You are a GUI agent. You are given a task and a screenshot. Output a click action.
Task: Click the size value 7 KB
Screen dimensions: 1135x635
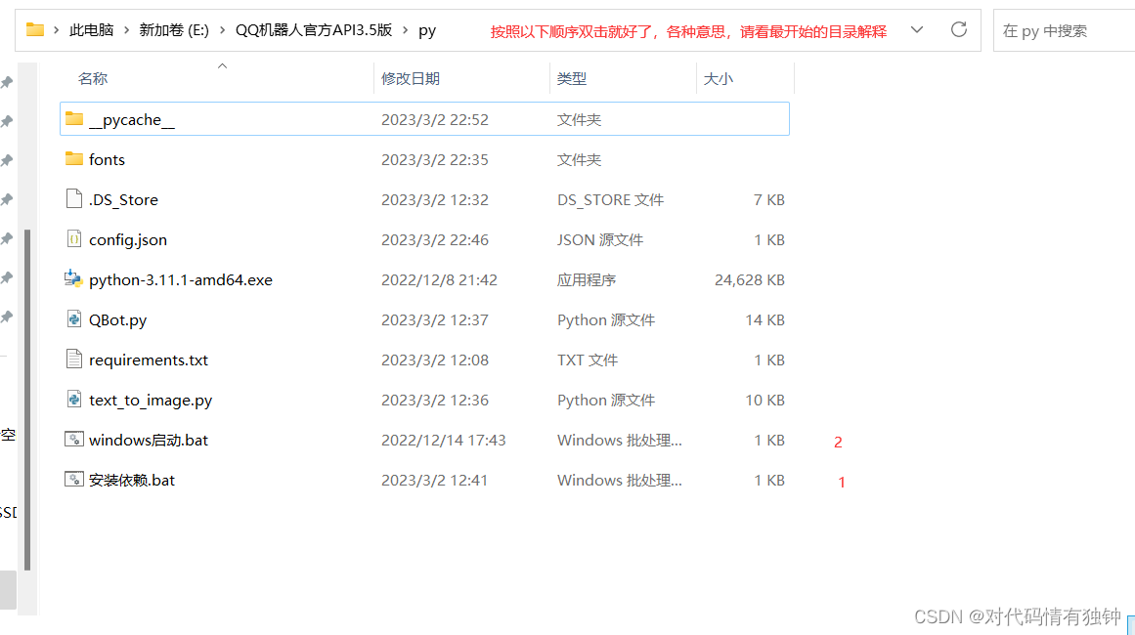[768, 199]
